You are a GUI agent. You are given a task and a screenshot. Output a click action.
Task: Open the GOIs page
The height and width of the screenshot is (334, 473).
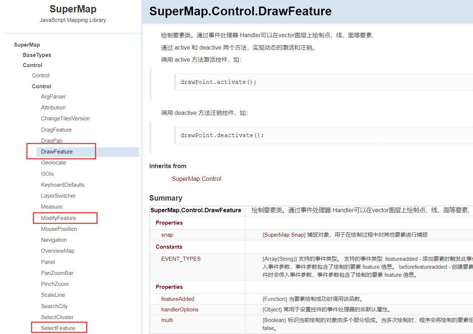47,174
